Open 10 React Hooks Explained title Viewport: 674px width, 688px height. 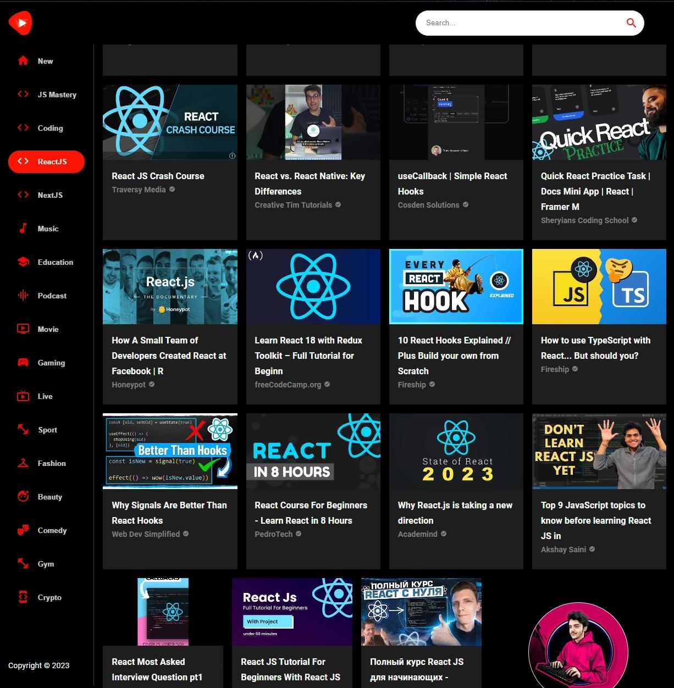pos(454,356)
